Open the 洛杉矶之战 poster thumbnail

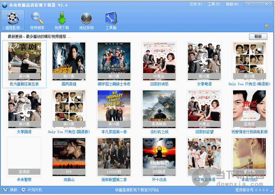point(159,109)
